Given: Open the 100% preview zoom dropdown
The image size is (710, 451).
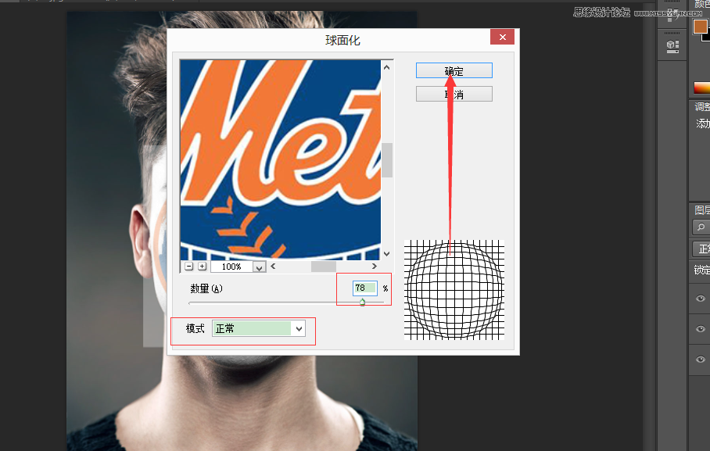Looking at the screenshot, I should tap(259, 267).
